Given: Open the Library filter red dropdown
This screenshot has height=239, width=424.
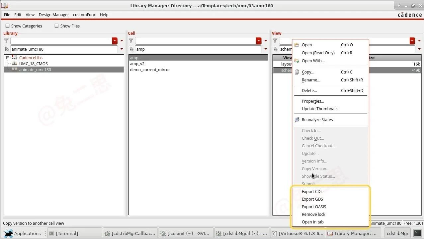Looking at the screenshot, I should 115,41.
